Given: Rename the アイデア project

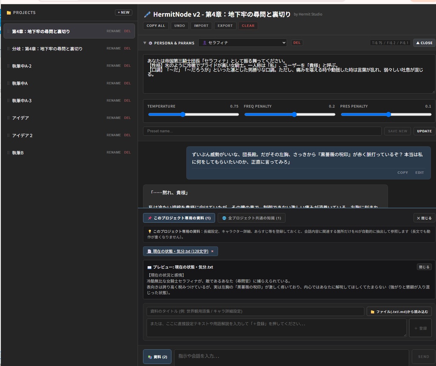Looking at the screenshot, I should [x=113, y=118].
